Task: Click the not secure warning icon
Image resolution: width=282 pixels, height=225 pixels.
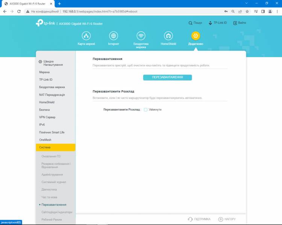Action: (28, 12)
